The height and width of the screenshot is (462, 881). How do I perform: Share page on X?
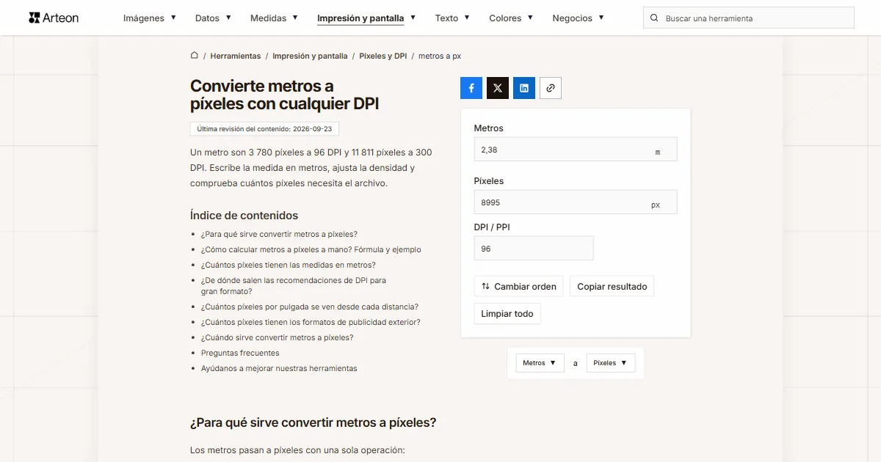point(498,88)
